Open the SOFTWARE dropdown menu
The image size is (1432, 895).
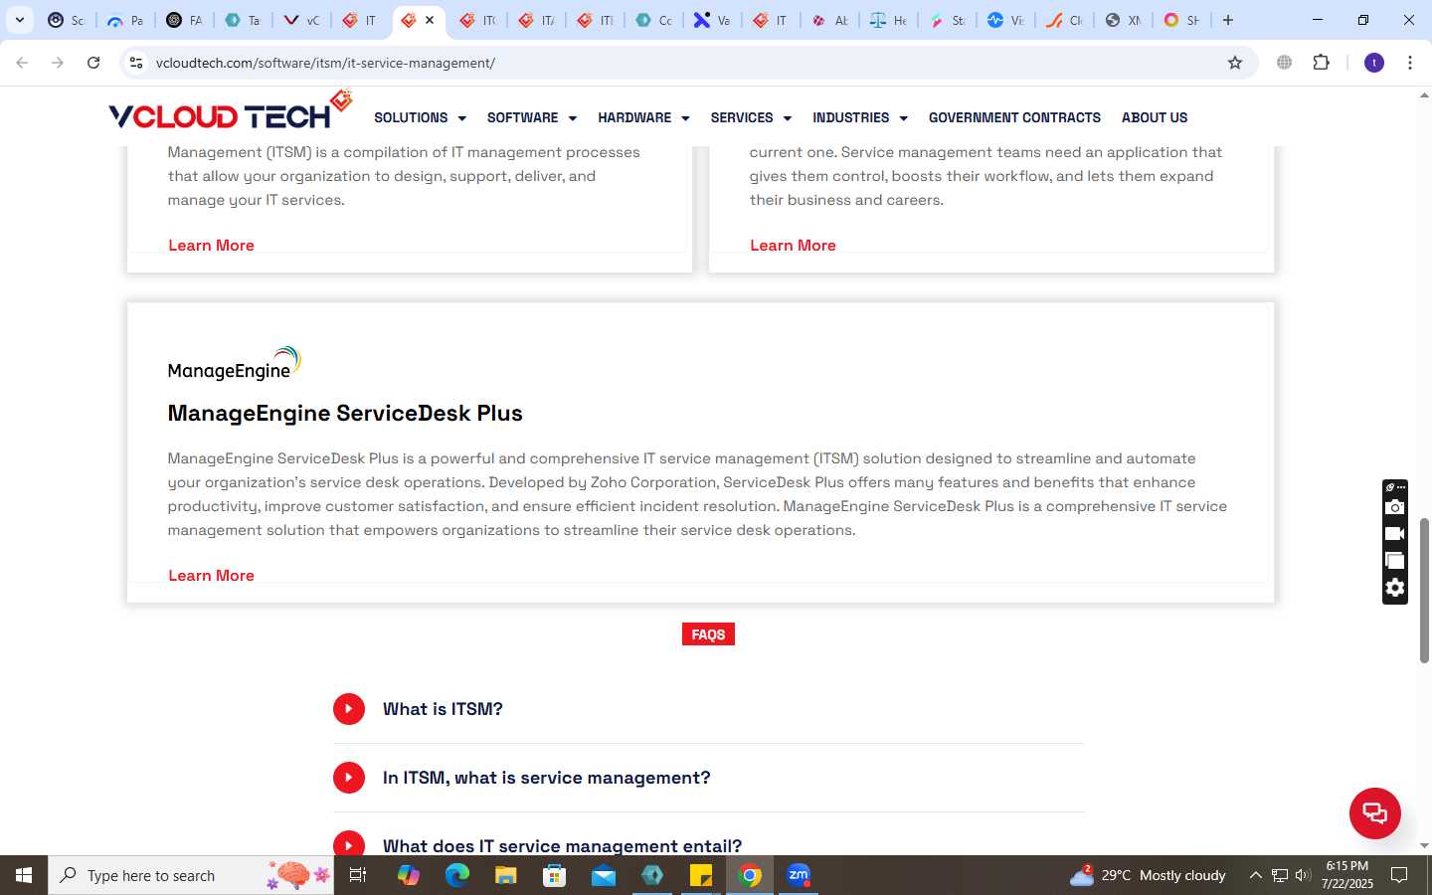coord(532,117)
